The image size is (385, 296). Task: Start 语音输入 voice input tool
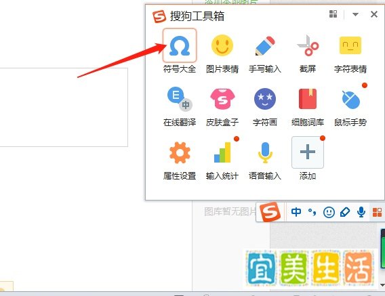(265, 152)
